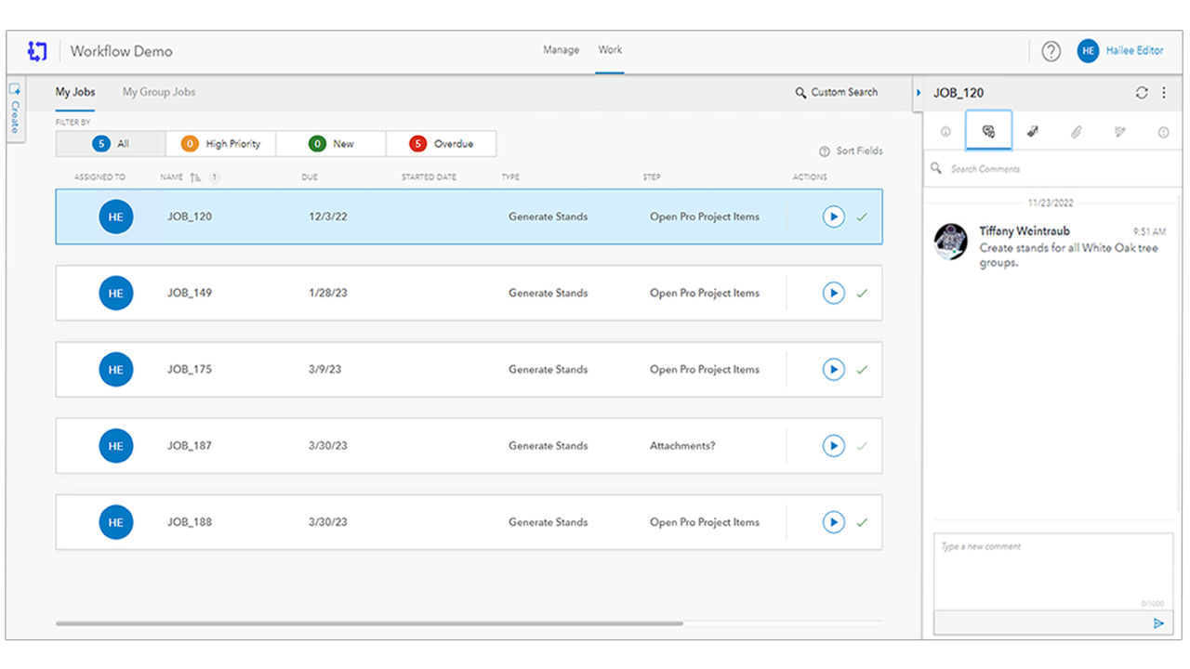Toggle the New jobs filter
This screenshot has height=669, width=1190.
(x=331, y=144)
